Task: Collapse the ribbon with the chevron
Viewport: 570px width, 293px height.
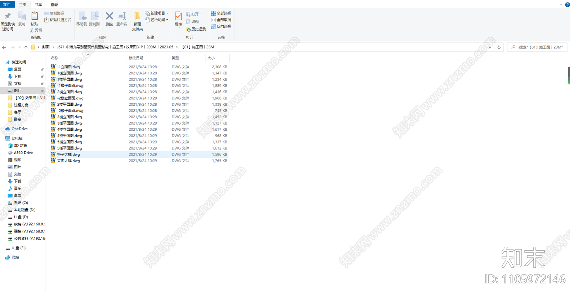Action: point(561,5)
